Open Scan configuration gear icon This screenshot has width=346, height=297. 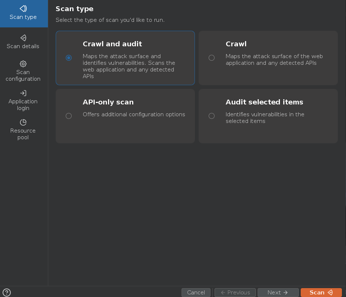(x=23, y=64)
